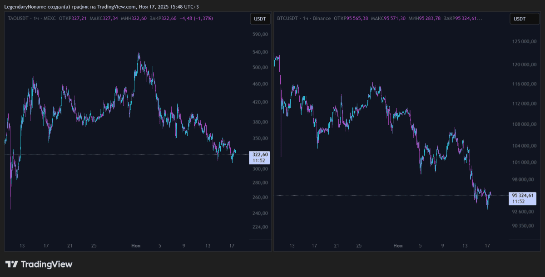Click the TAOUSDT symbol title

point(18,18)
